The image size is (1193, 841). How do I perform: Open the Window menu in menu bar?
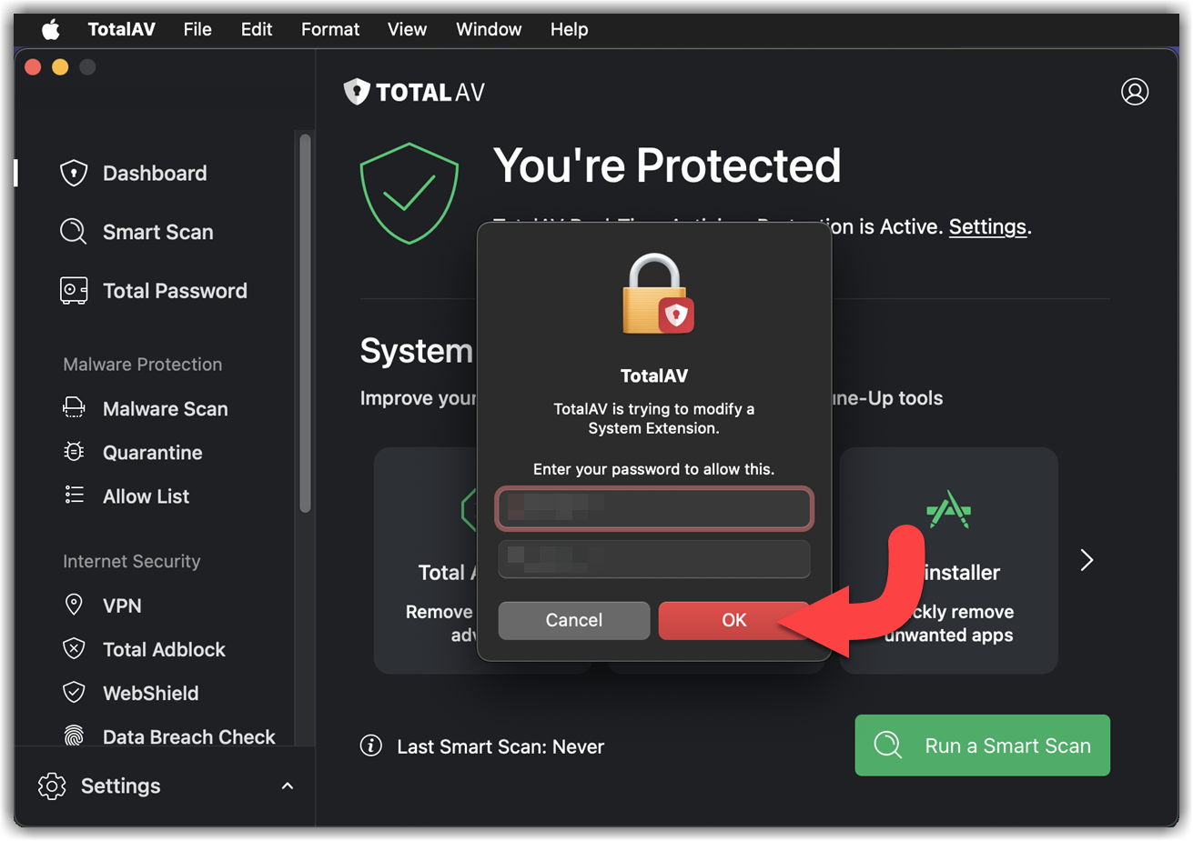coord(489,29)
